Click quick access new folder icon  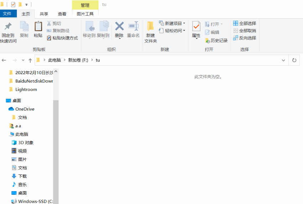tap(20, 4)
